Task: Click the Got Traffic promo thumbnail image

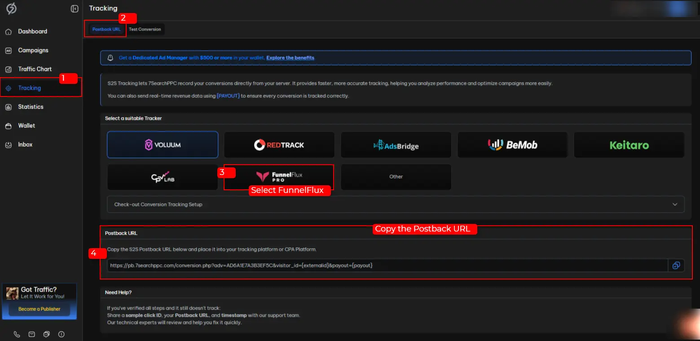Action: (12, 293)
